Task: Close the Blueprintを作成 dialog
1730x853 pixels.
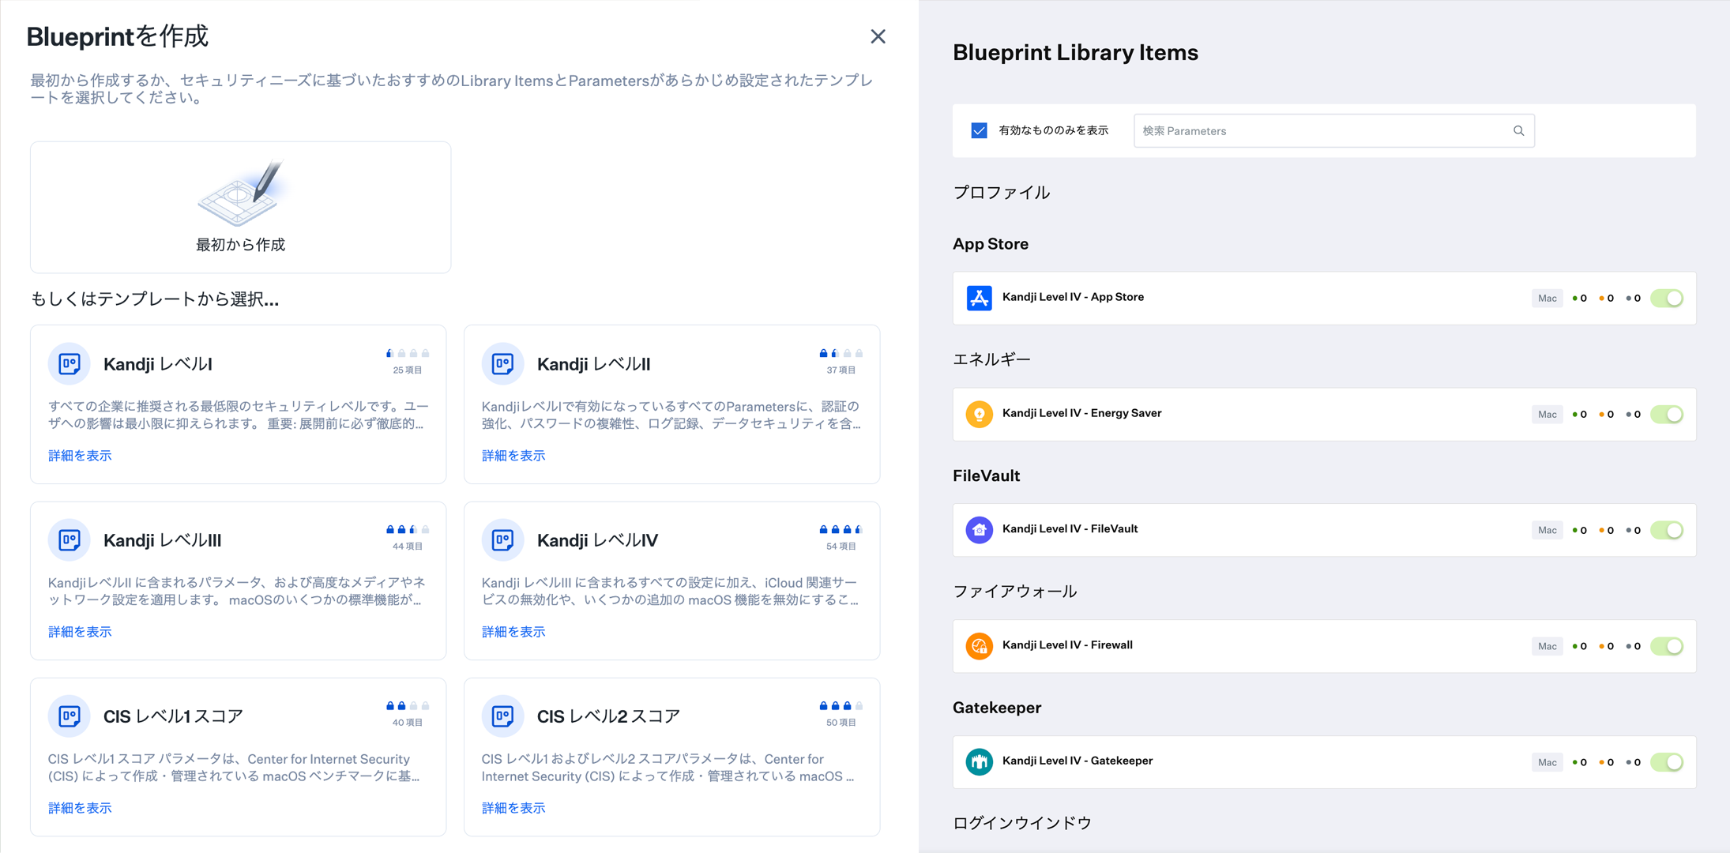Action: click(878, 36)
